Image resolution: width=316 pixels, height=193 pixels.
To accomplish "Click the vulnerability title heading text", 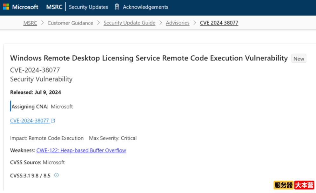I will tap(149, 58).
